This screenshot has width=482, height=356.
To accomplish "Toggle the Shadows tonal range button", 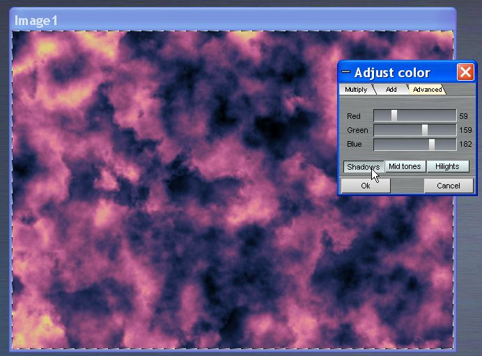I will [363, 167].
